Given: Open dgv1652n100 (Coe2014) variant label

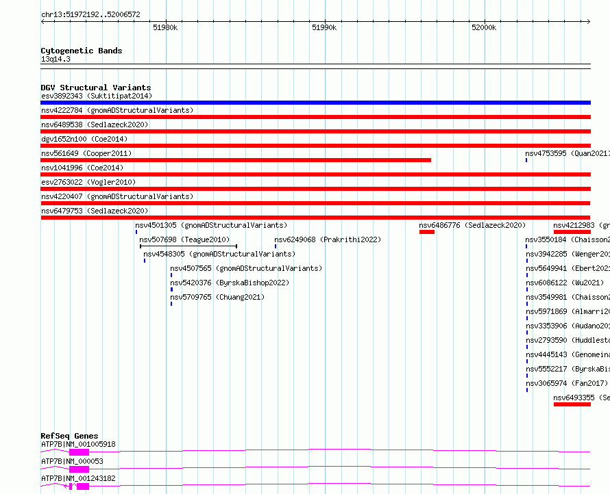Looking at the screenshot, I should [84, 139].
